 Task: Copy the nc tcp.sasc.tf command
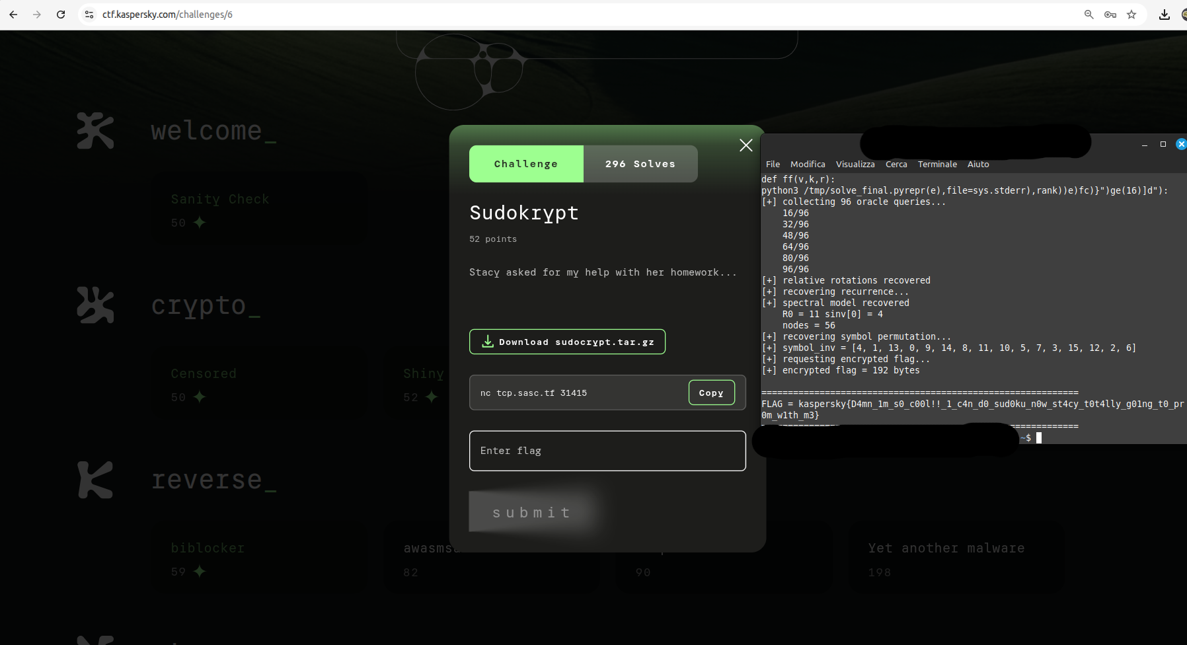[x=711, y=393]
